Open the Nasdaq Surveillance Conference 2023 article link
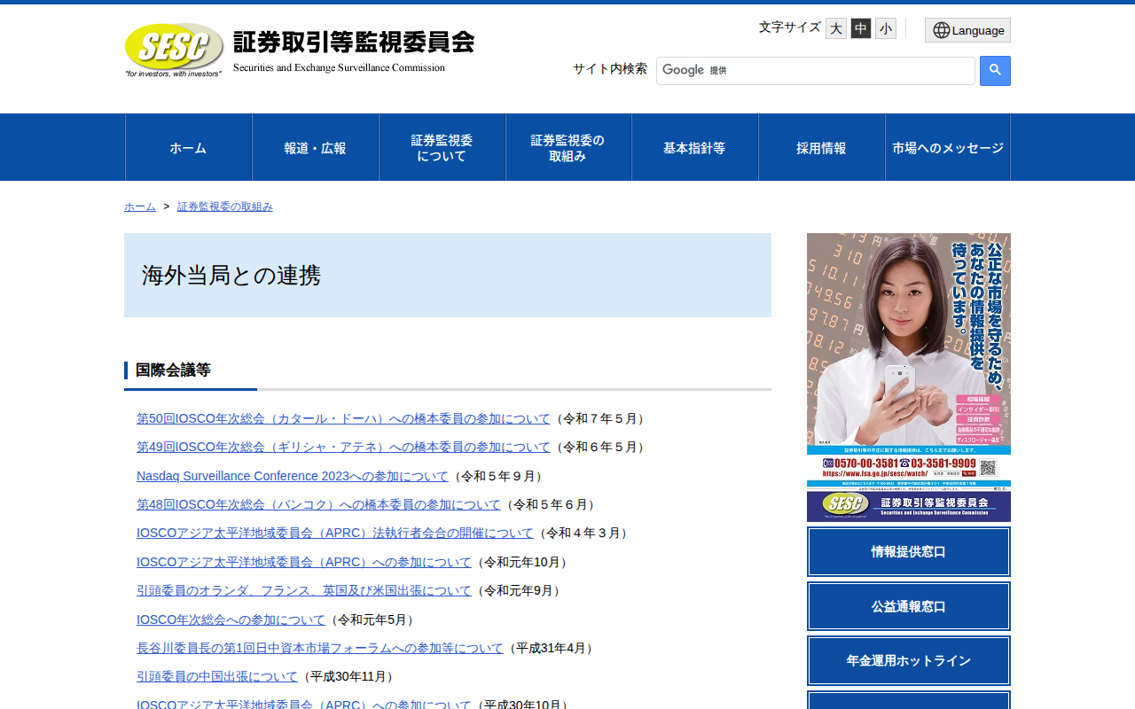This screenshot has height=709, width=1135. pos(293,476)
